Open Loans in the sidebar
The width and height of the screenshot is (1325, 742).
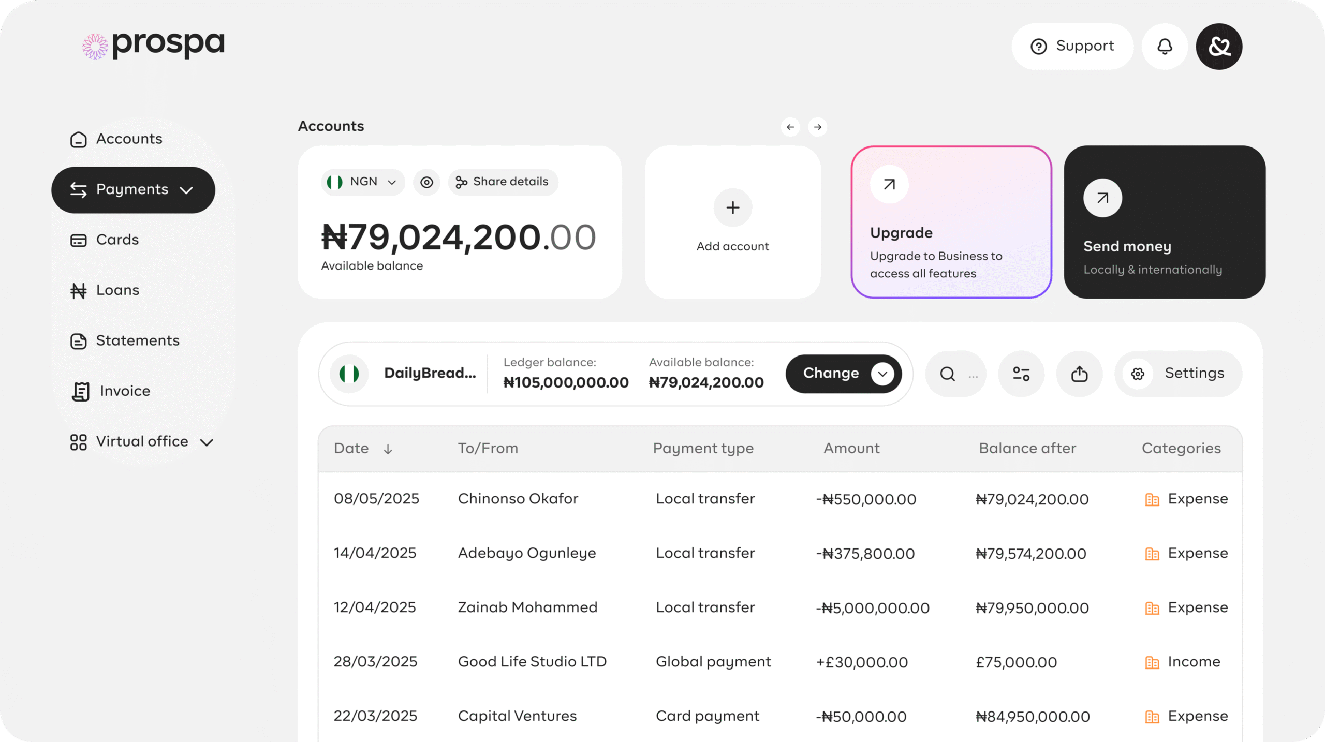pos(105,290)
